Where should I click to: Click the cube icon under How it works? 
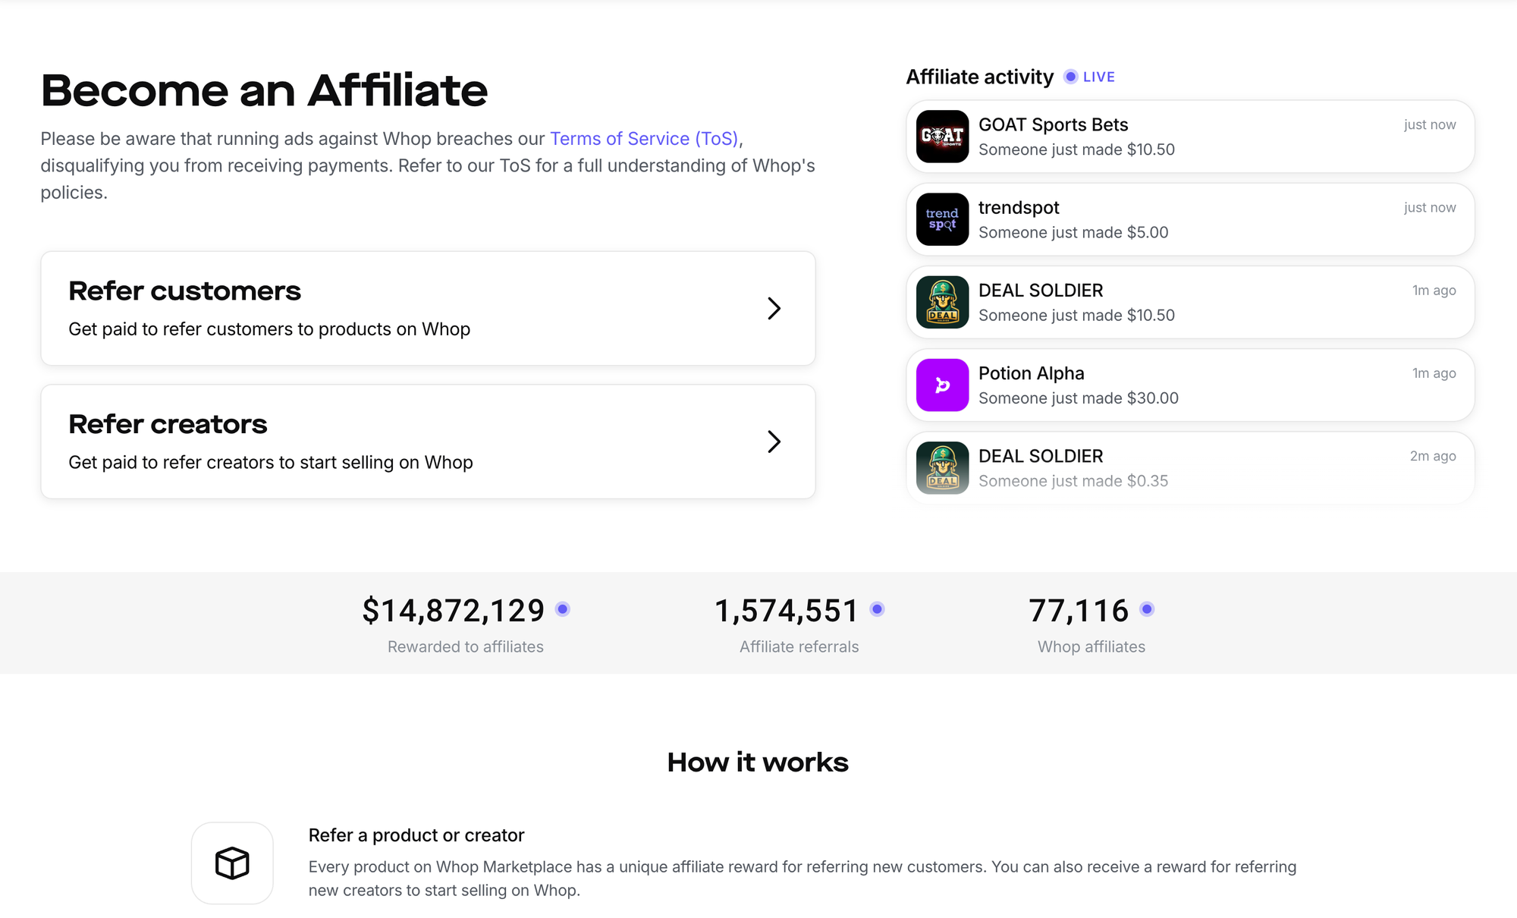pyautogui.click(x=231, y=863)
